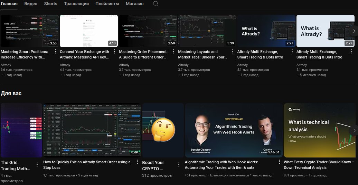Screen dimensions: 358x185
Task: Switch to the Главная tab
Action: point(9,4)
